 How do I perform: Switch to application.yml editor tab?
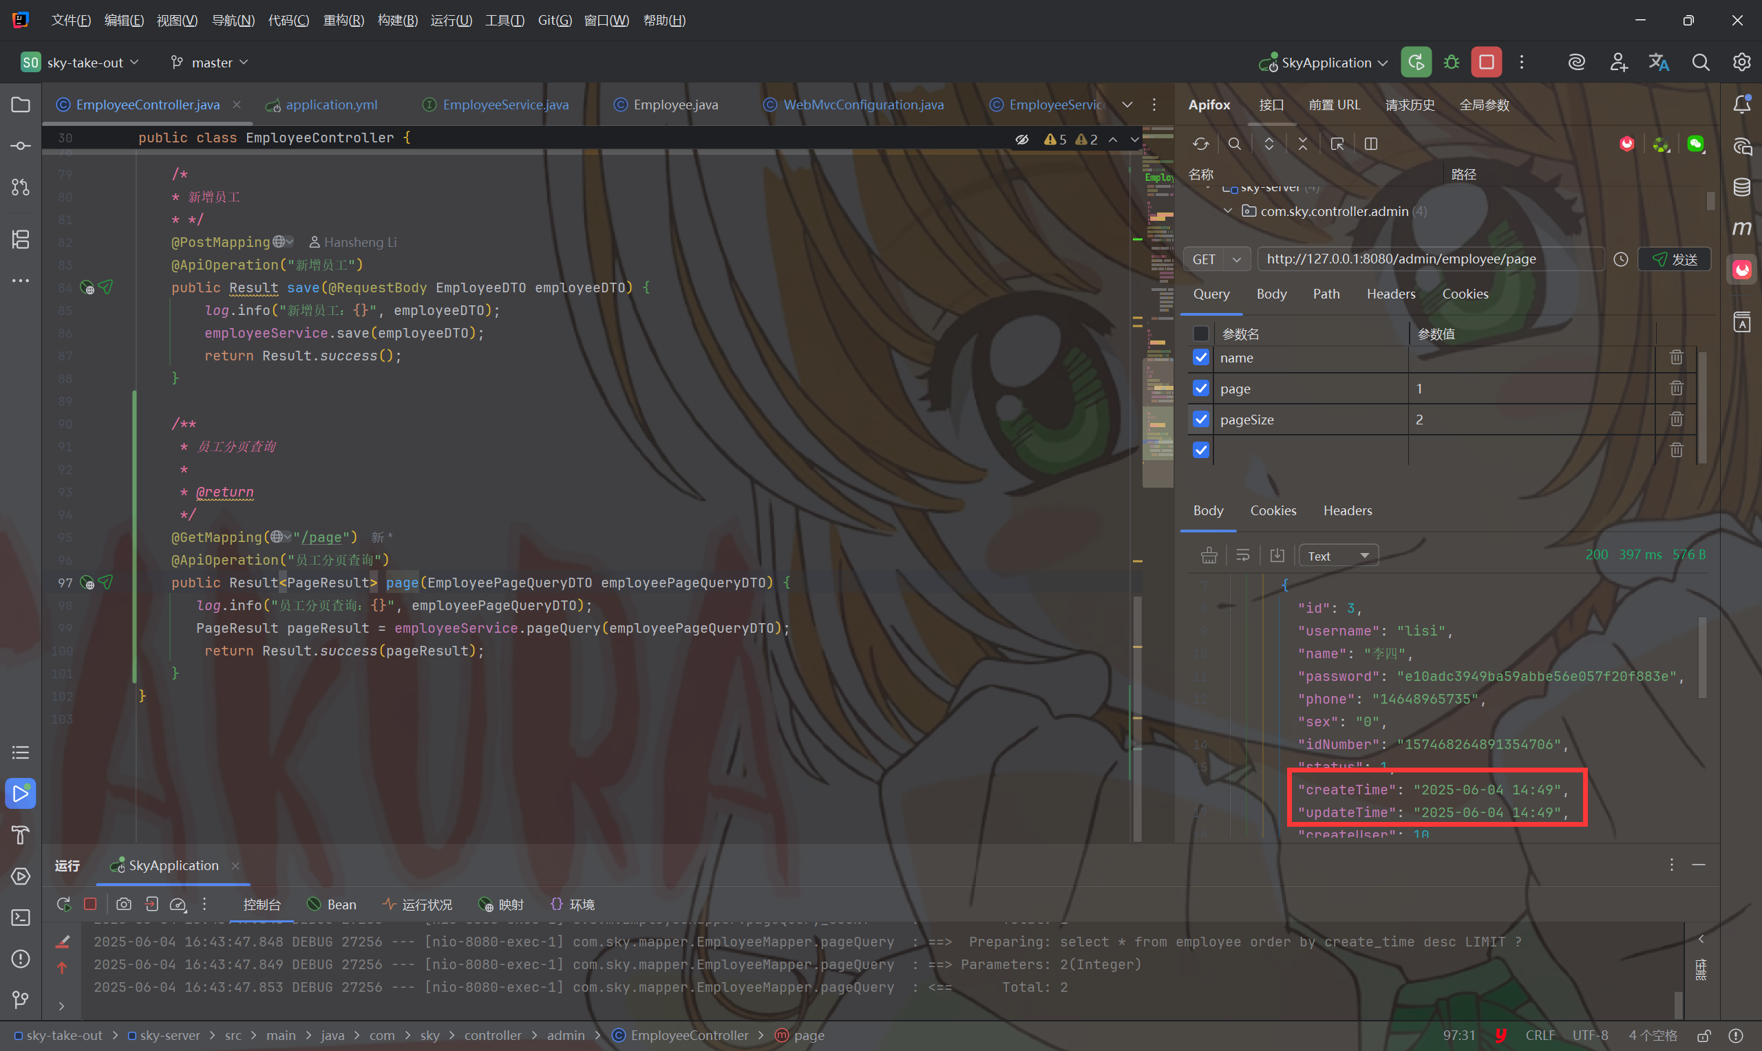point(330,105)
